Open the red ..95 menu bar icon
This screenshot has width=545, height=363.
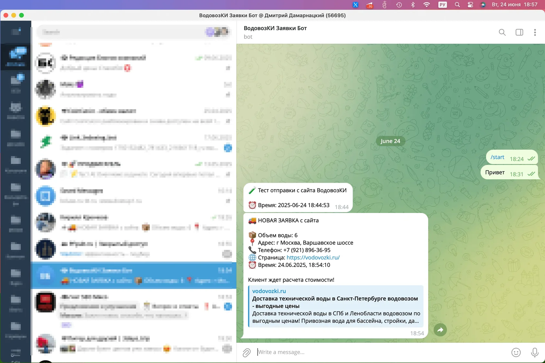click(369, 5)
